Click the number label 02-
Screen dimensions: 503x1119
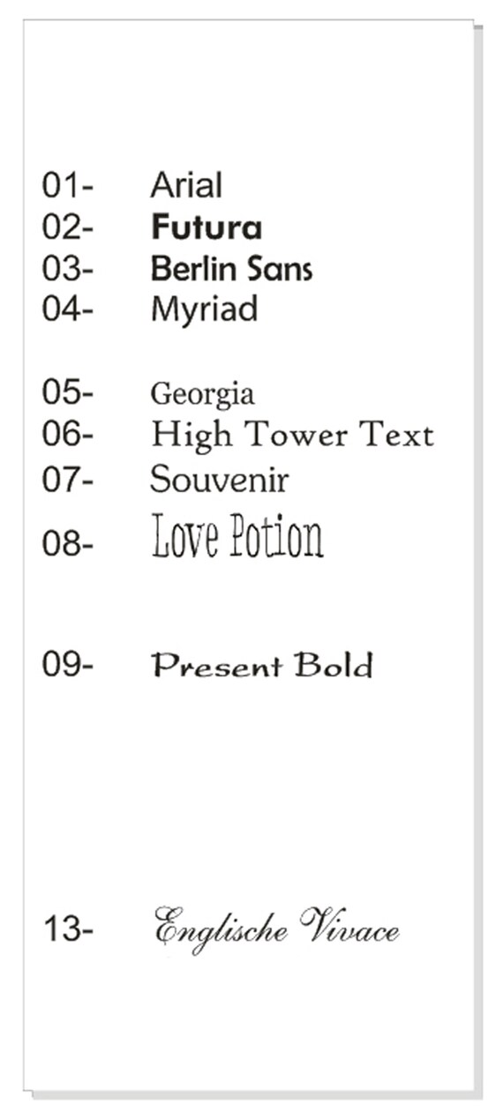click(x=67, y=228)
